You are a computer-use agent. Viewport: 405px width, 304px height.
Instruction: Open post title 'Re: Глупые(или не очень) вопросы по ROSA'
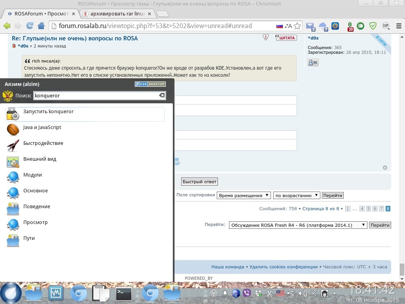[x=75, y=38]
